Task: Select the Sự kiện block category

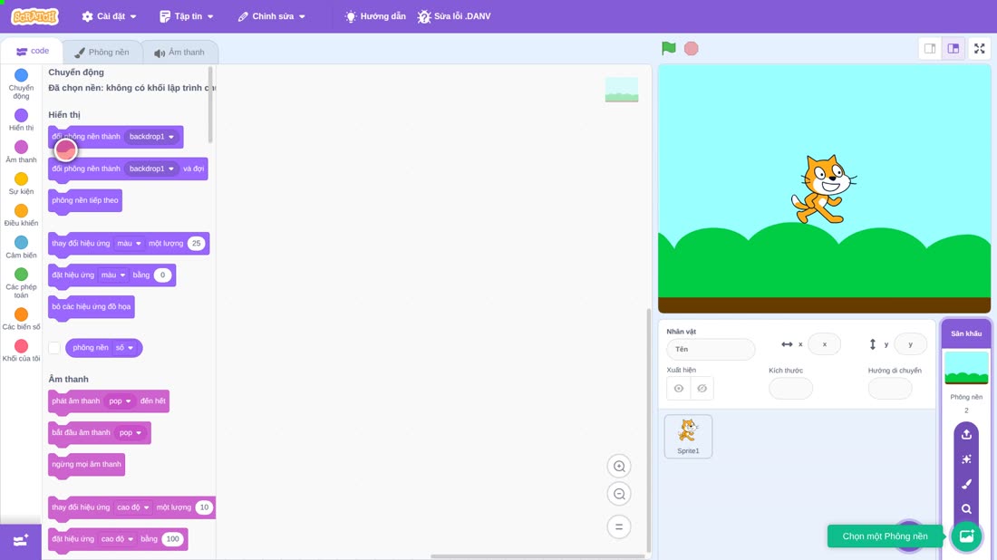Action: [x=21, y=183]
